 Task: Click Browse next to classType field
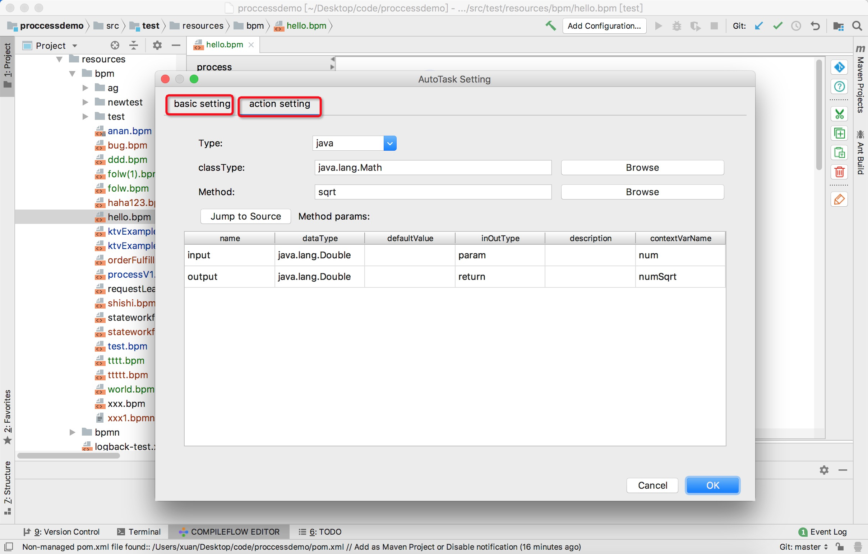pyautogui.click(x=642, y=168)
